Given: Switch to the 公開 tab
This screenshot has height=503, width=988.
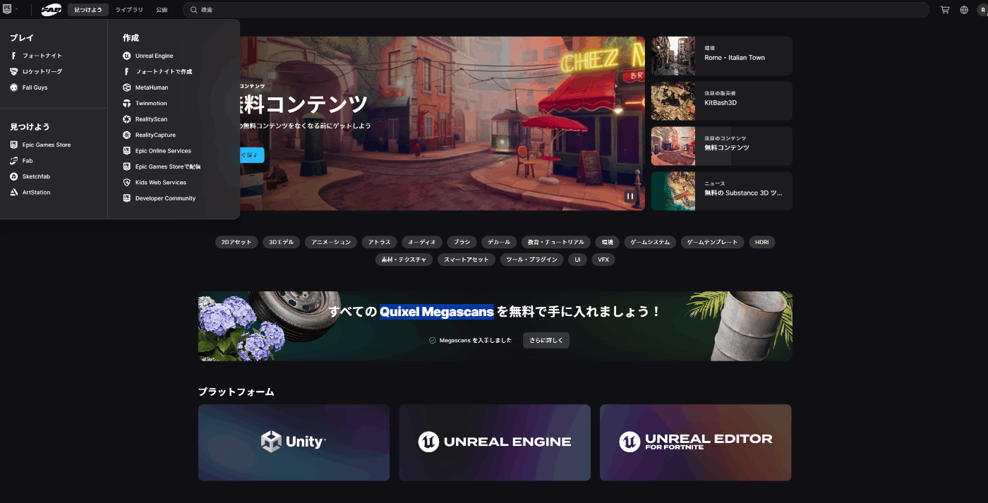Looking at the screenshot, I should point(162,10).
